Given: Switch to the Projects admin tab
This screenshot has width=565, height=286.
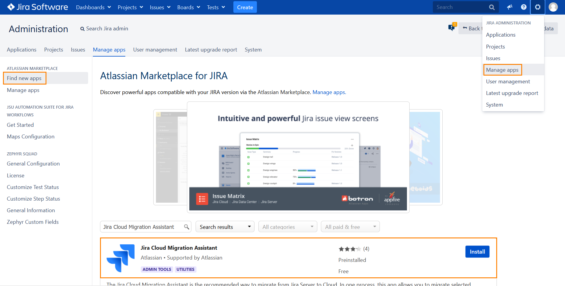Looking at the screenshot, I should [54, 50].
